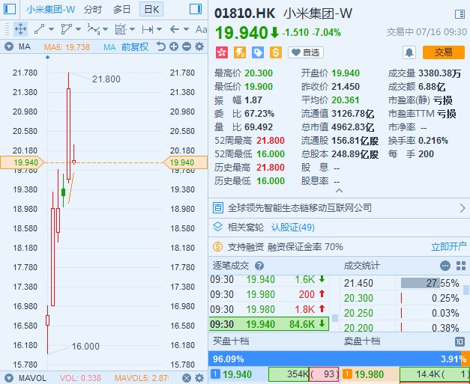Click the company profile document icon

pyautogui.click(x=218, y=207)
